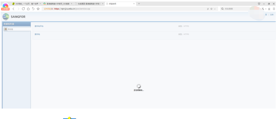The height and width of the screenshot is (119, 276).
Task: Reload the page with the refresh icon
Action: click(23, 9)
